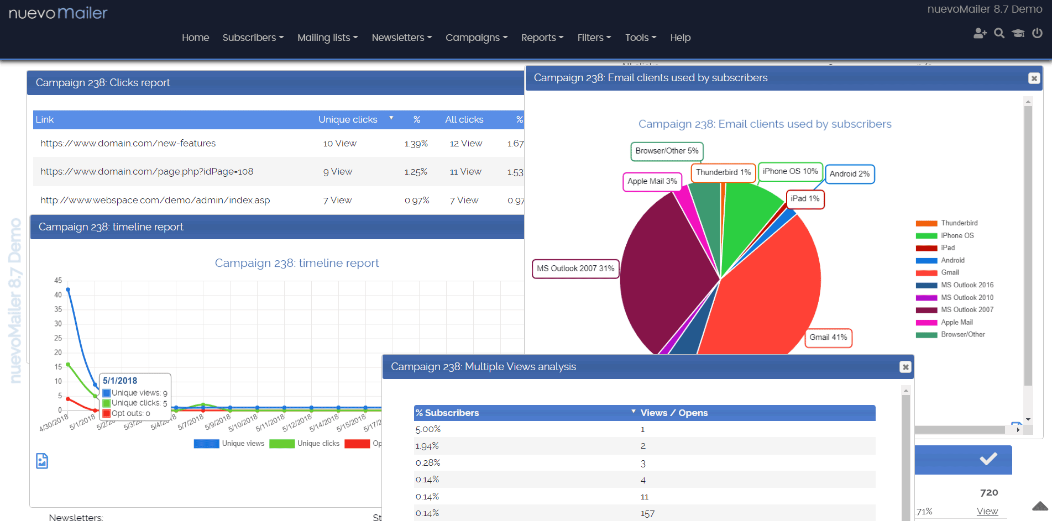1052x521 pixels.
Task: Click the power logout icon
Action: (x=1037, y=34)
